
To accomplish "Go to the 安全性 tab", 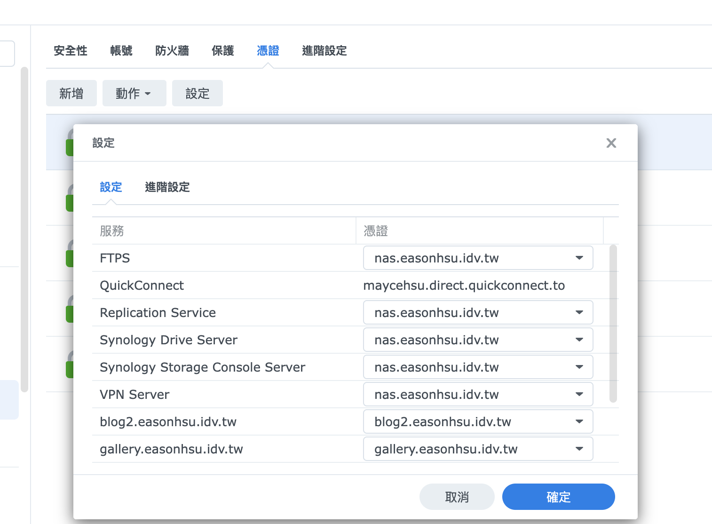I will point(71,51).
